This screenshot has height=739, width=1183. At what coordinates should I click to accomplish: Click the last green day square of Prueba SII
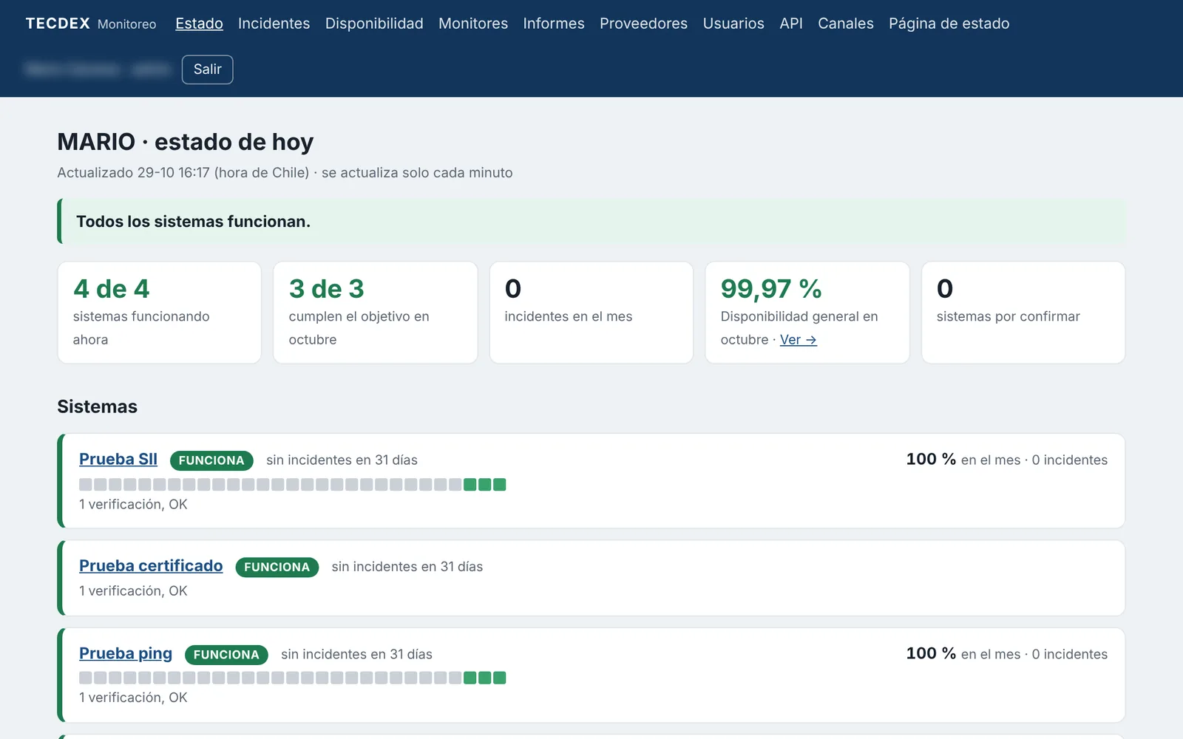pos(500,485)
